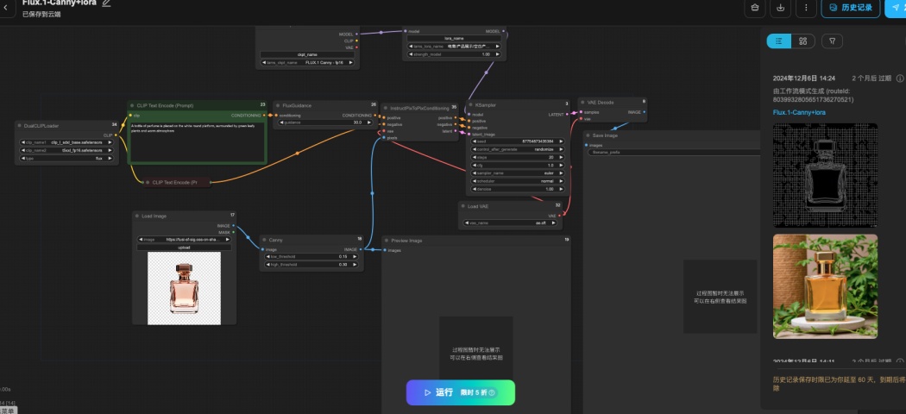Open Flux.1-Canny+lora link in history entry
The image size is (906, 414).
pyautogui.click(x=798, y=113)
